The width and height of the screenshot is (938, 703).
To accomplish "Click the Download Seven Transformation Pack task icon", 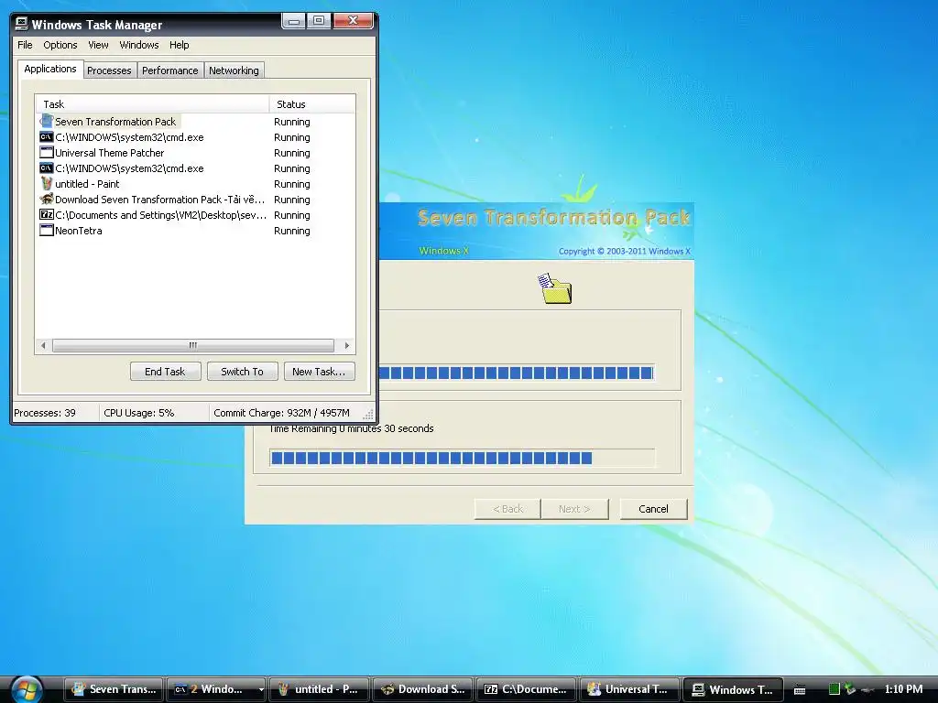I will [46, 199].
